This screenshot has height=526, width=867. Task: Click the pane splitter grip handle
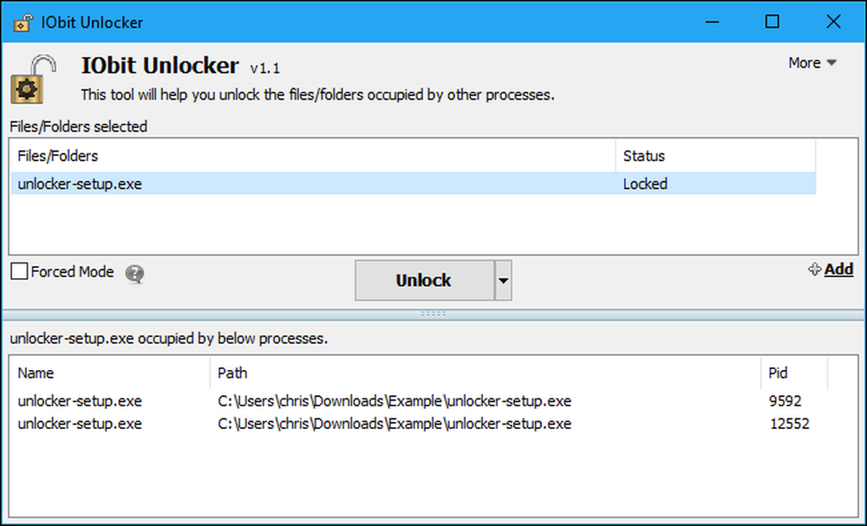click(x=433, y=314)
